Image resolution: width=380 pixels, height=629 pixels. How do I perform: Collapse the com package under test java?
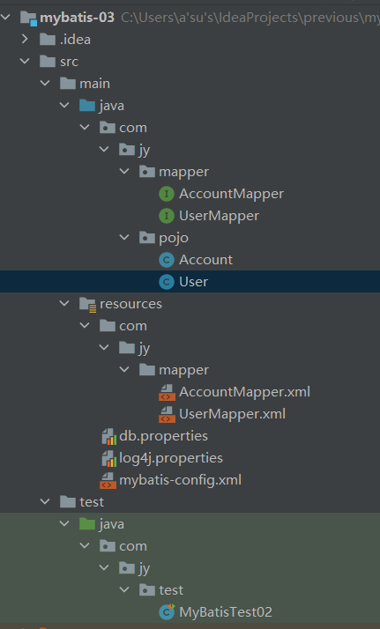click(85, 545)
